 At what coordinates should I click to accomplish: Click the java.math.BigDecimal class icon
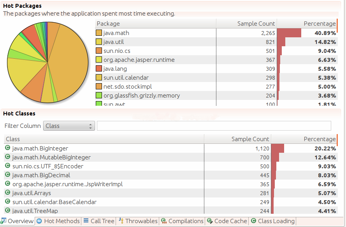click(7, 175)
